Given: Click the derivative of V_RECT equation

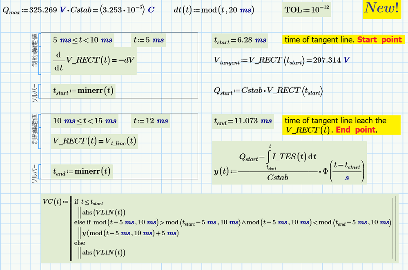Looking at the screenshot, I should 94,61.
